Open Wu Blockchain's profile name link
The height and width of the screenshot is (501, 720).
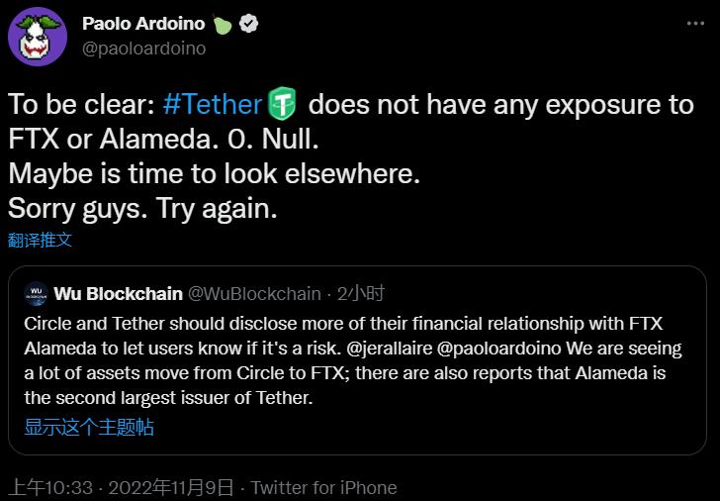(x=119, y=294)
